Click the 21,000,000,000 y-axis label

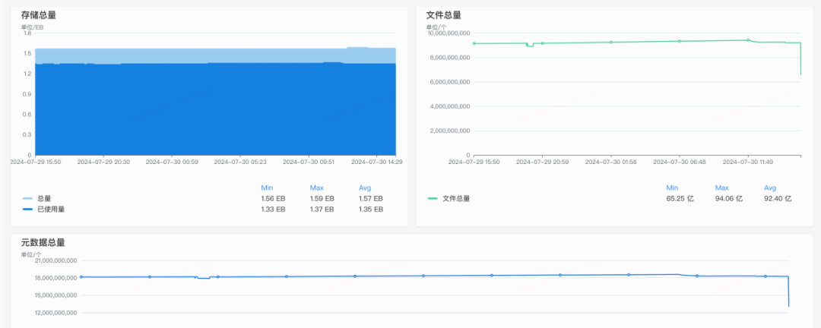pos(56,260)
